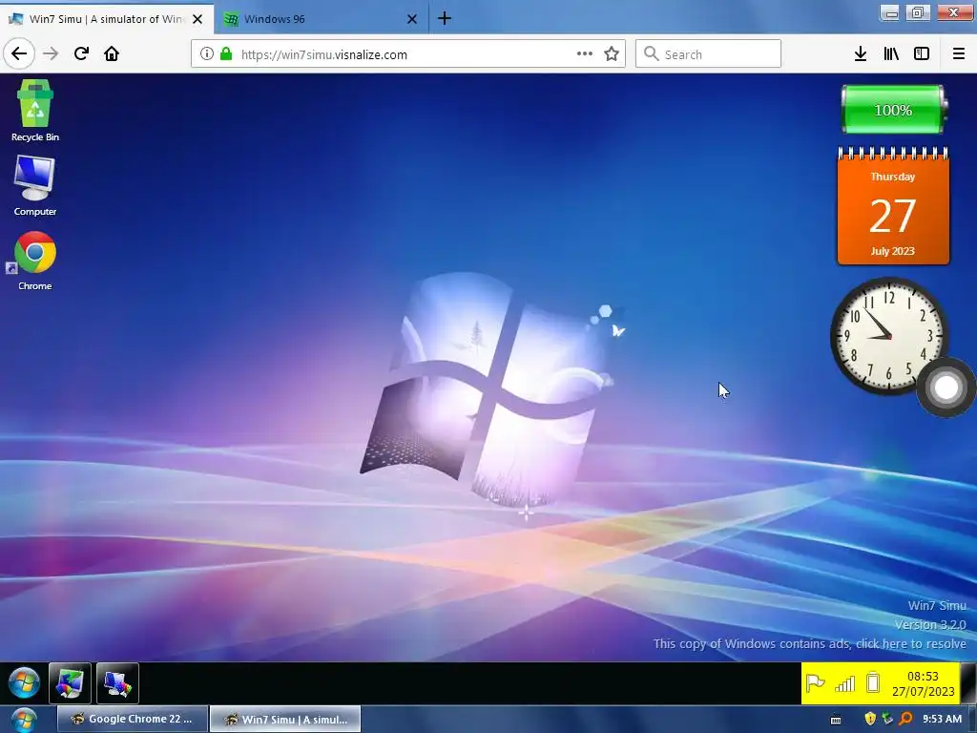Open first pinned simulator taskbar icon
The width and height of the screenshot is (977, 733).
click(x=70, y=683)
